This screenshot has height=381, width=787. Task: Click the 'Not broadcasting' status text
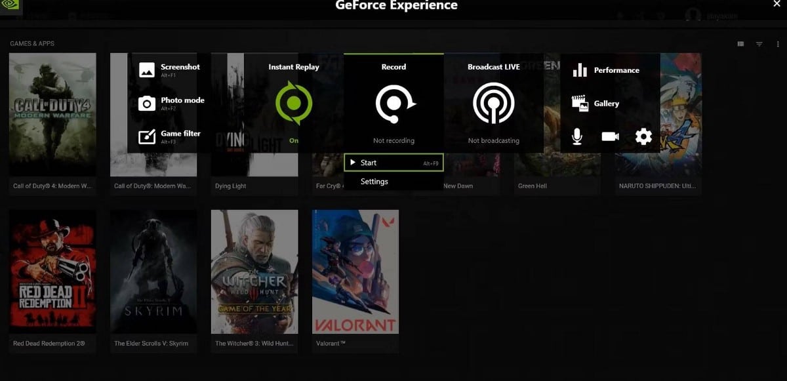click(x=494, y=140)
